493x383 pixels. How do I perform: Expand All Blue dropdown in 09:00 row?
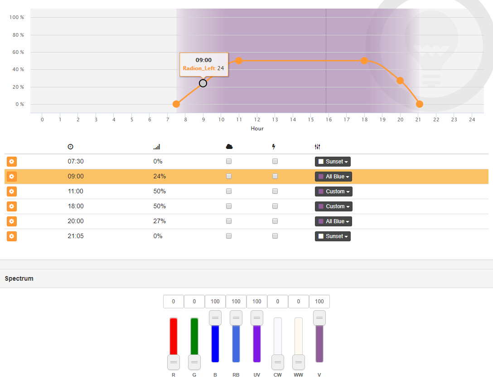tap(333, 177)
